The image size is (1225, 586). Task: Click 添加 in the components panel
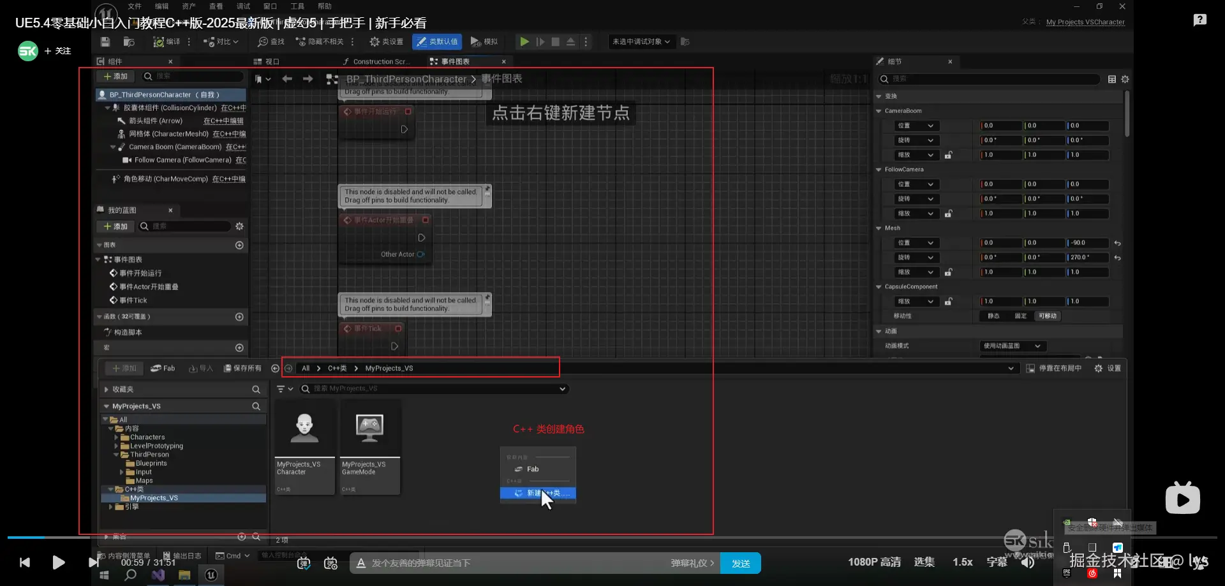tap(115, 77)
